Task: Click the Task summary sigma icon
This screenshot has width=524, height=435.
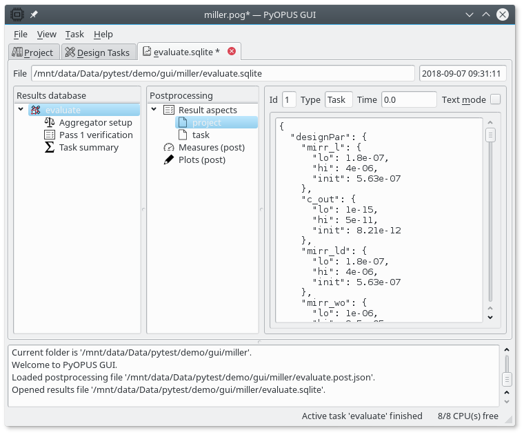Action: pyautogui.click(x=50, y=147)
